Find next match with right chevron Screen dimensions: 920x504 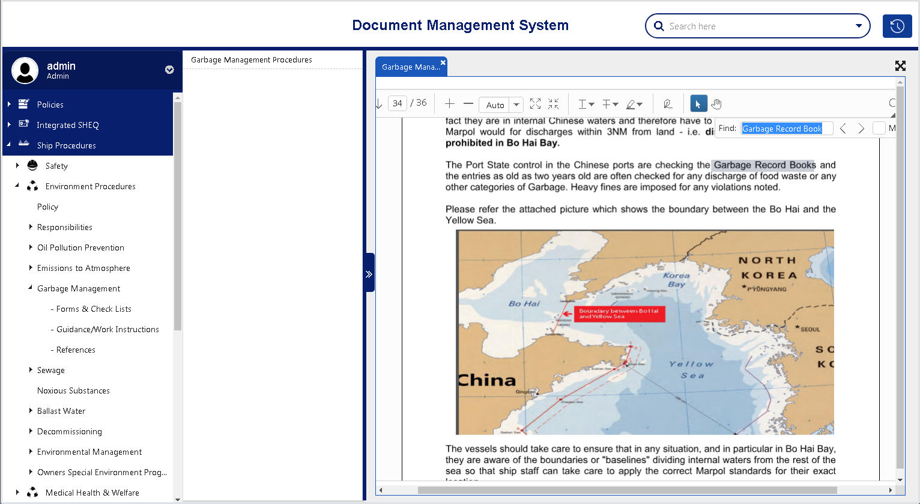pyautogui.click(x=861, y=128)
